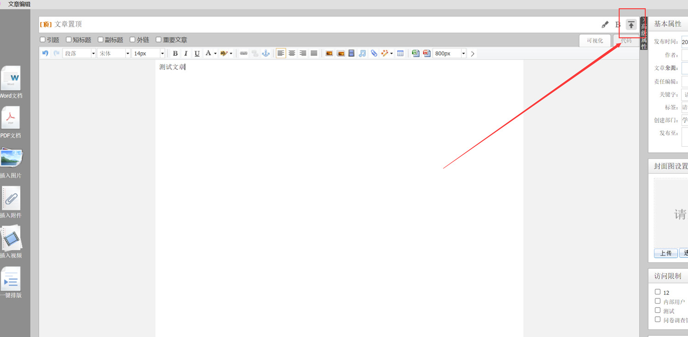This screenshot has width=688, height=337.
Task: Insert audio with the music note icon
Action: (362, 54)
